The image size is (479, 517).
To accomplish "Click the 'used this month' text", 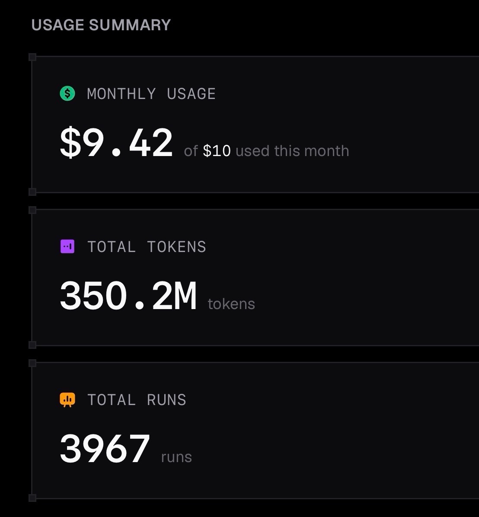I will click(x=292, y=151).
